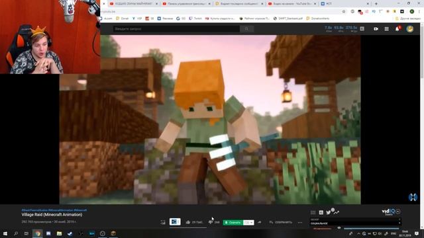Bookmark this page with the star icon
The width and height of the screenshot is (424, 238).
tap(344, 12)
